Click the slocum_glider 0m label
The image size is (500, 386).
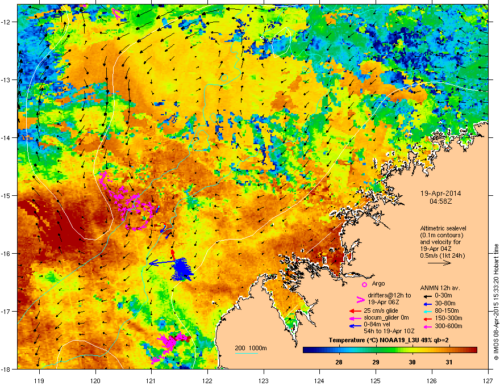tap(386, 318)
